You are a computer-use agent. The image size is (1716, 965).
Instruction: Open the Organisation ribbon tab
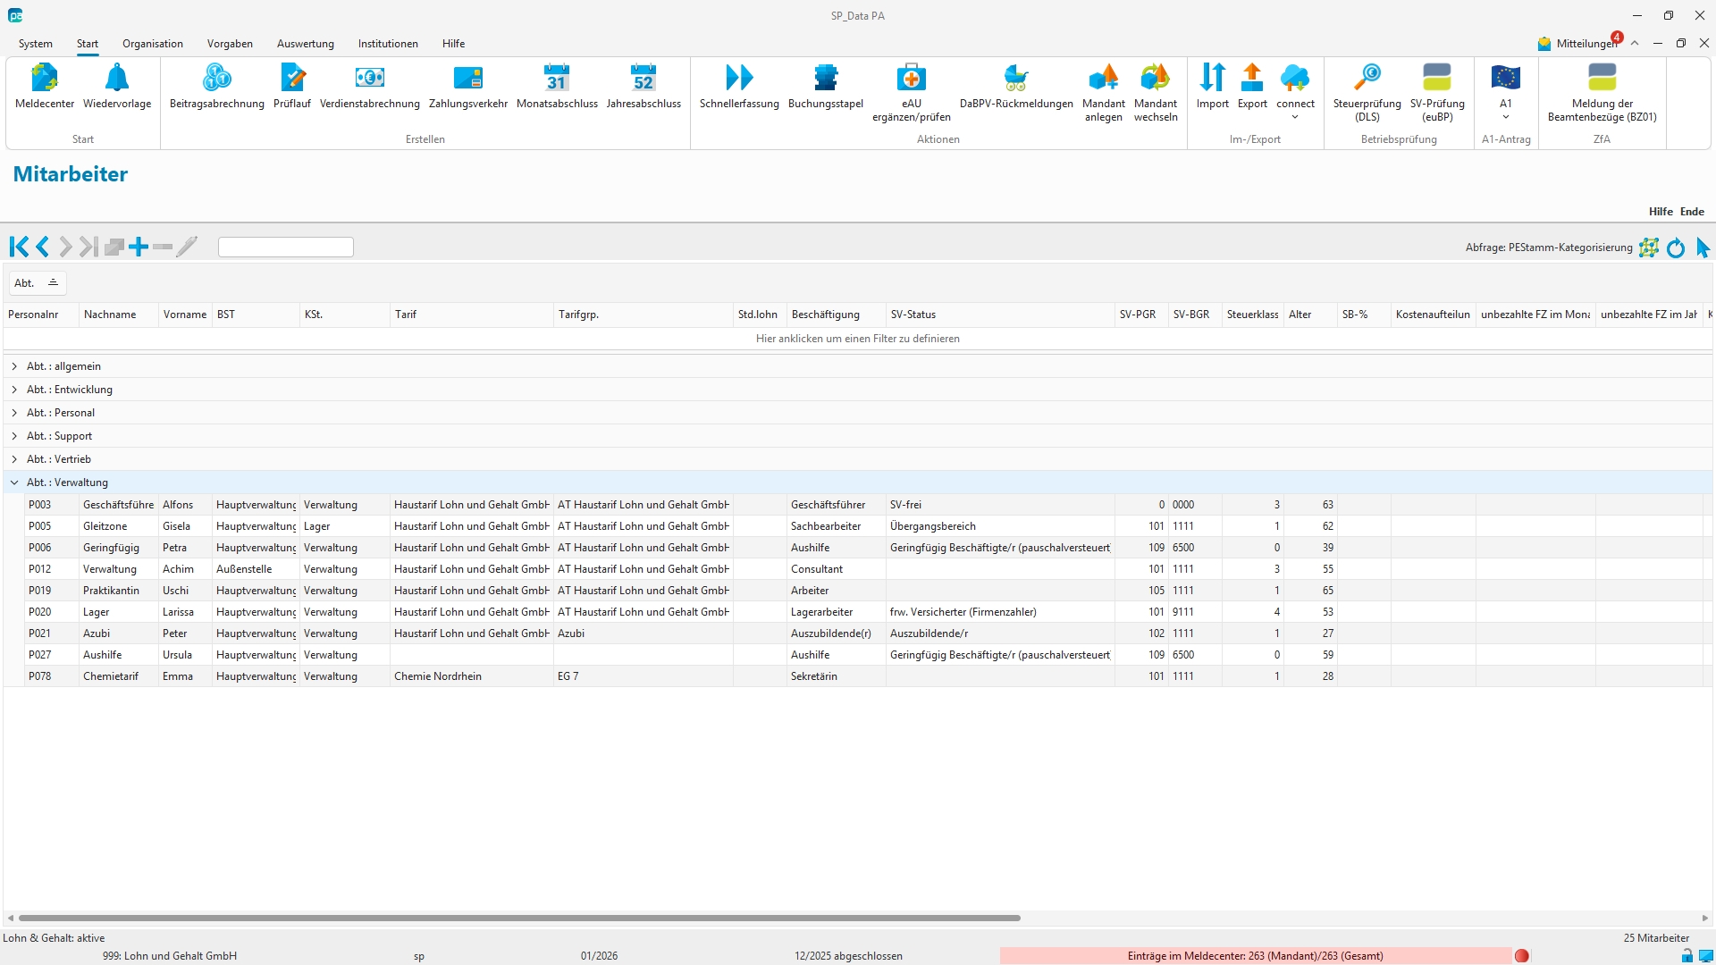pyautogui.click(x=153, y=44)
